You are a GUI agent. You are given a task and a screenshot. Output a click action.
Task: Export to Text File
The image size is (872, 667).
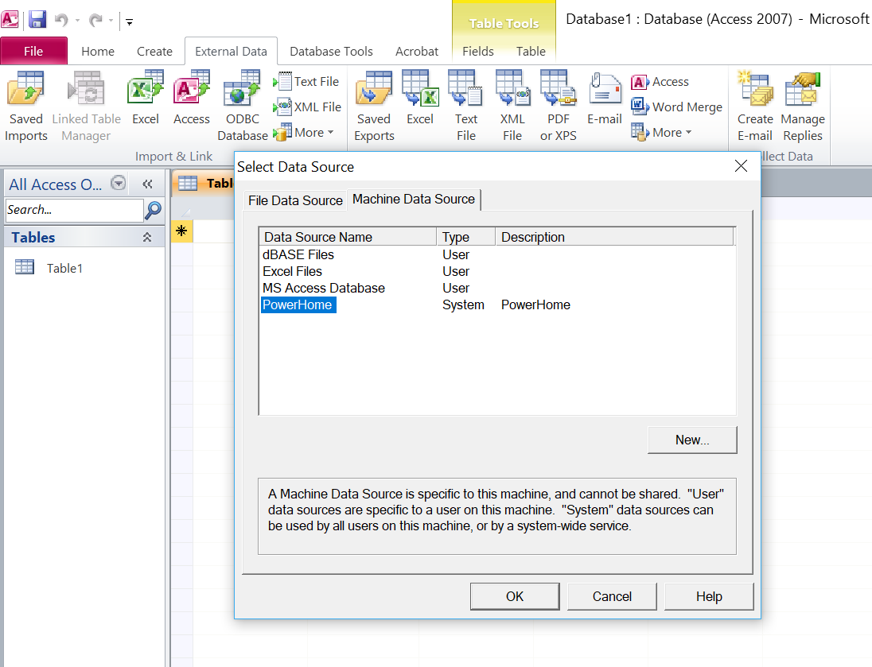point(466,106)
